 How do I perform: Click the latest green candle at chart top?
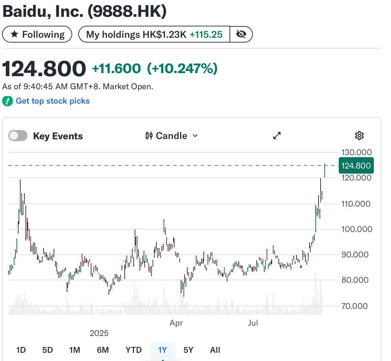coord(325,171)
